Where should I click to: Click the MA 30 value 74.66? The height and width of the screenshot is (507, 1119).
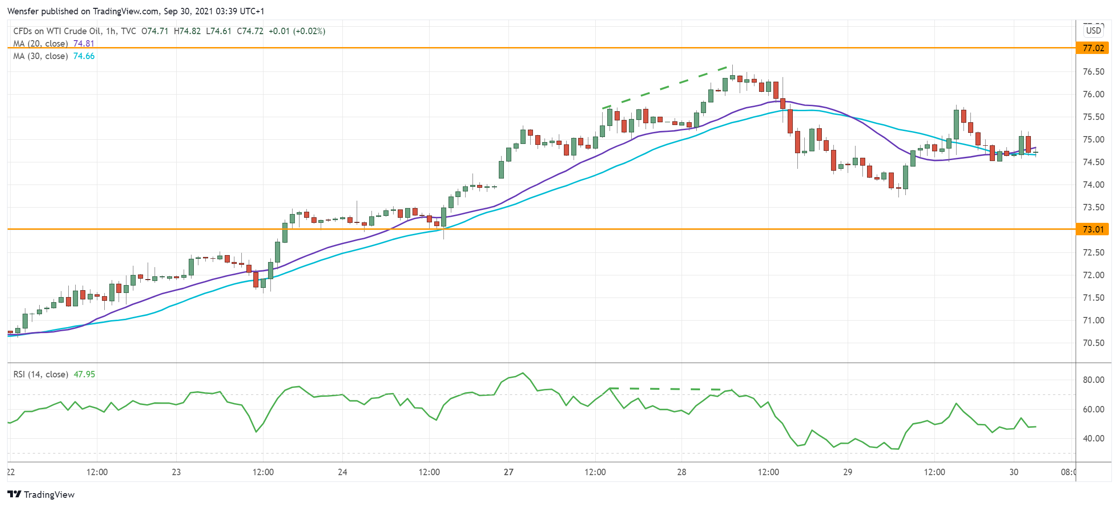click(x=84, y=56)
